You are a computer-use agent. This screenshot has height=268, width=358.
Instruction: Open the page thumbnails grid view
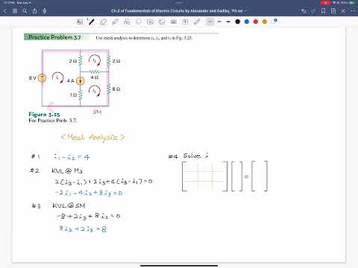15,11
